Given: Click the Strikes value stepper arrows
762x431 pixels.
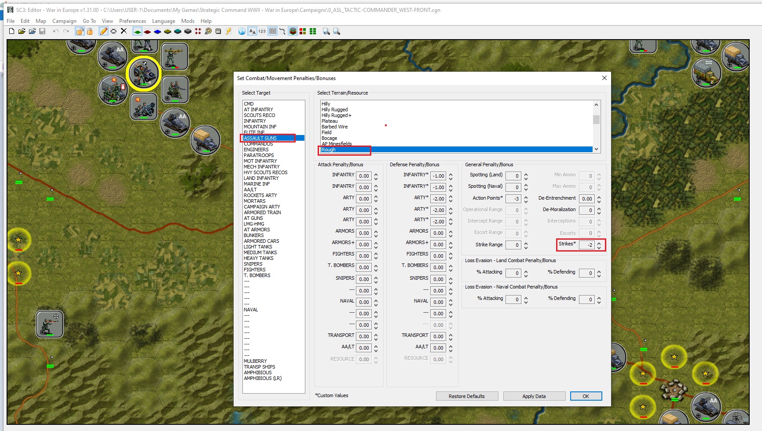Looking at the screenshot, I should point(599,245).
